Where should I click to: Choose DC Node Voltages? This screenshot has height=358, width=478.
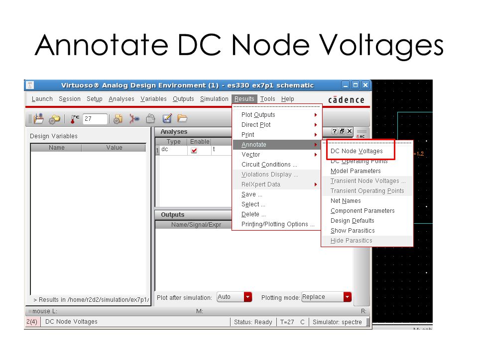(357, 151)
